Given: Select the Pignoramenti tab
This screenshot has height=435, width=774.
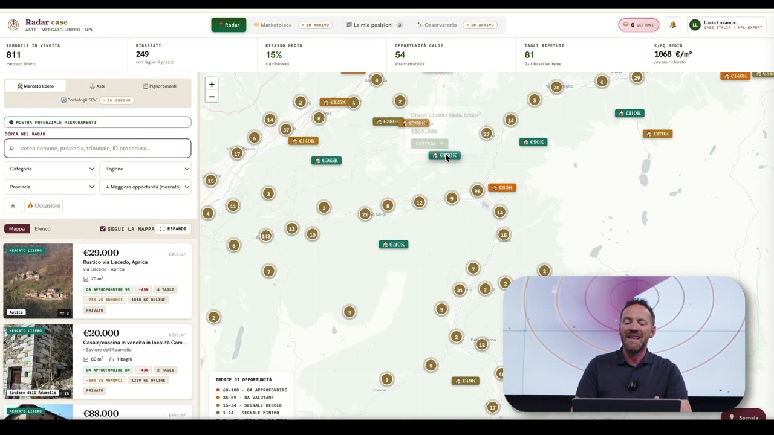Looking at the screenshot, I should [x=160, y=86].
